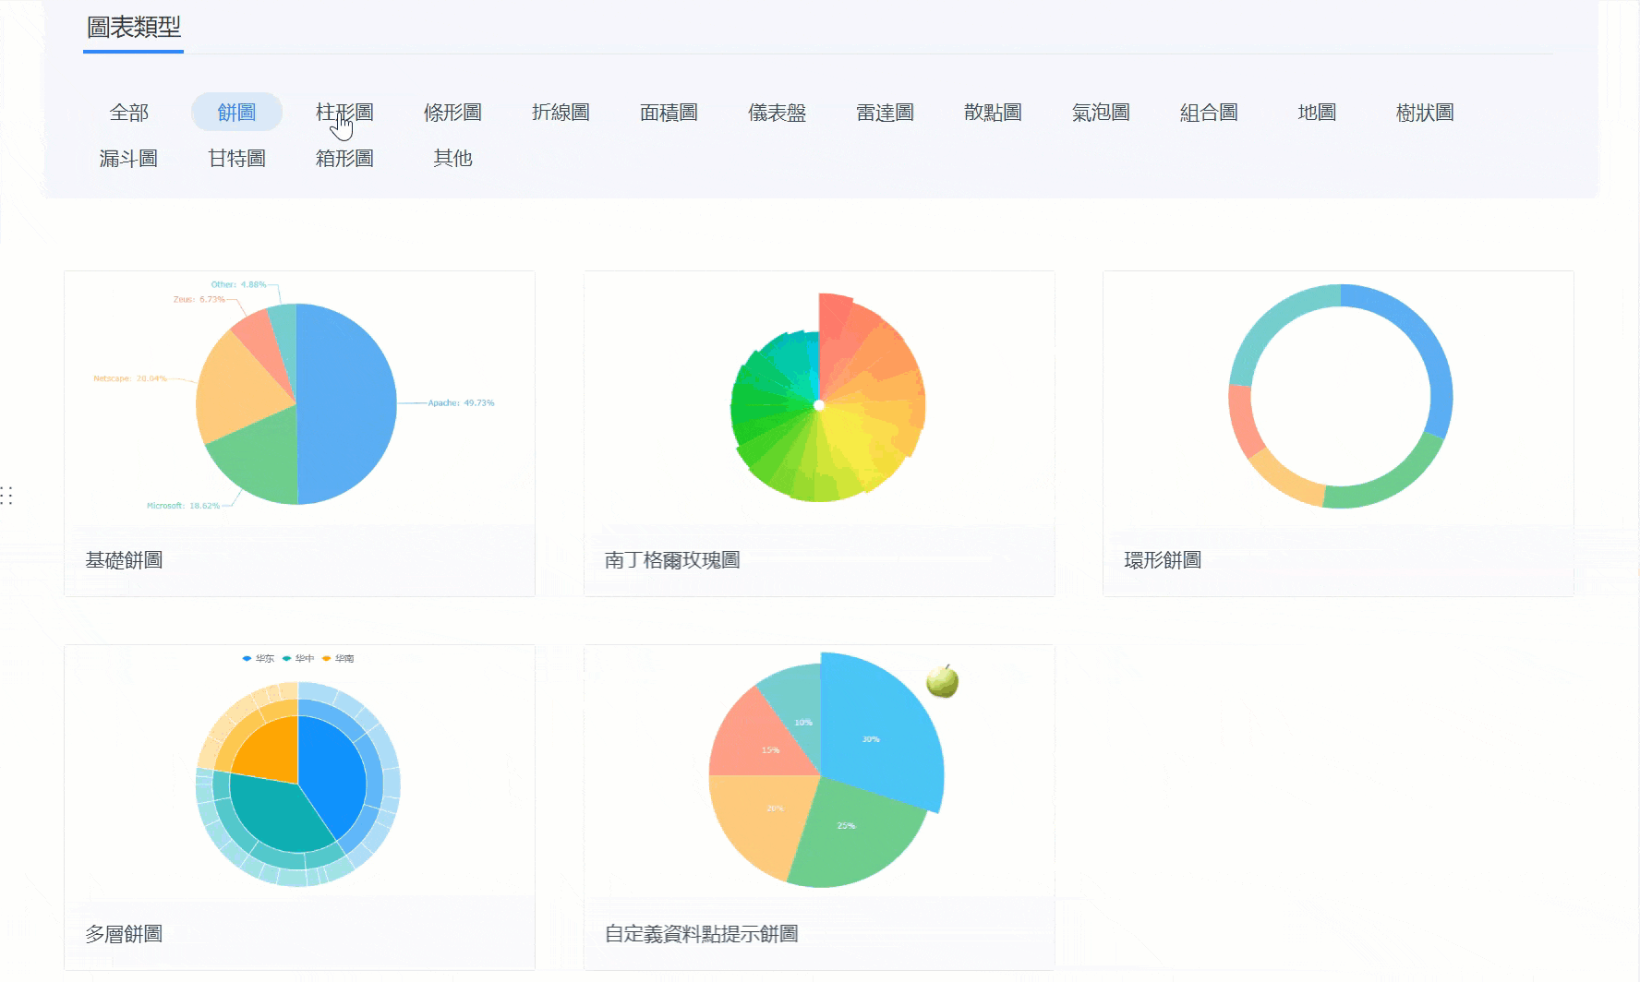Switch to the 散點圖 category
This screenshot has width=1640, height=982.
[x=991, y=112]
